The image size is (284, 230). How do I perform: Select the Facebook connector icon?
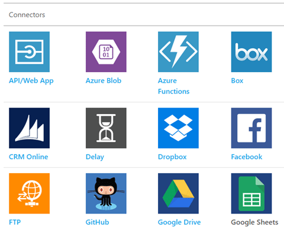251,128
